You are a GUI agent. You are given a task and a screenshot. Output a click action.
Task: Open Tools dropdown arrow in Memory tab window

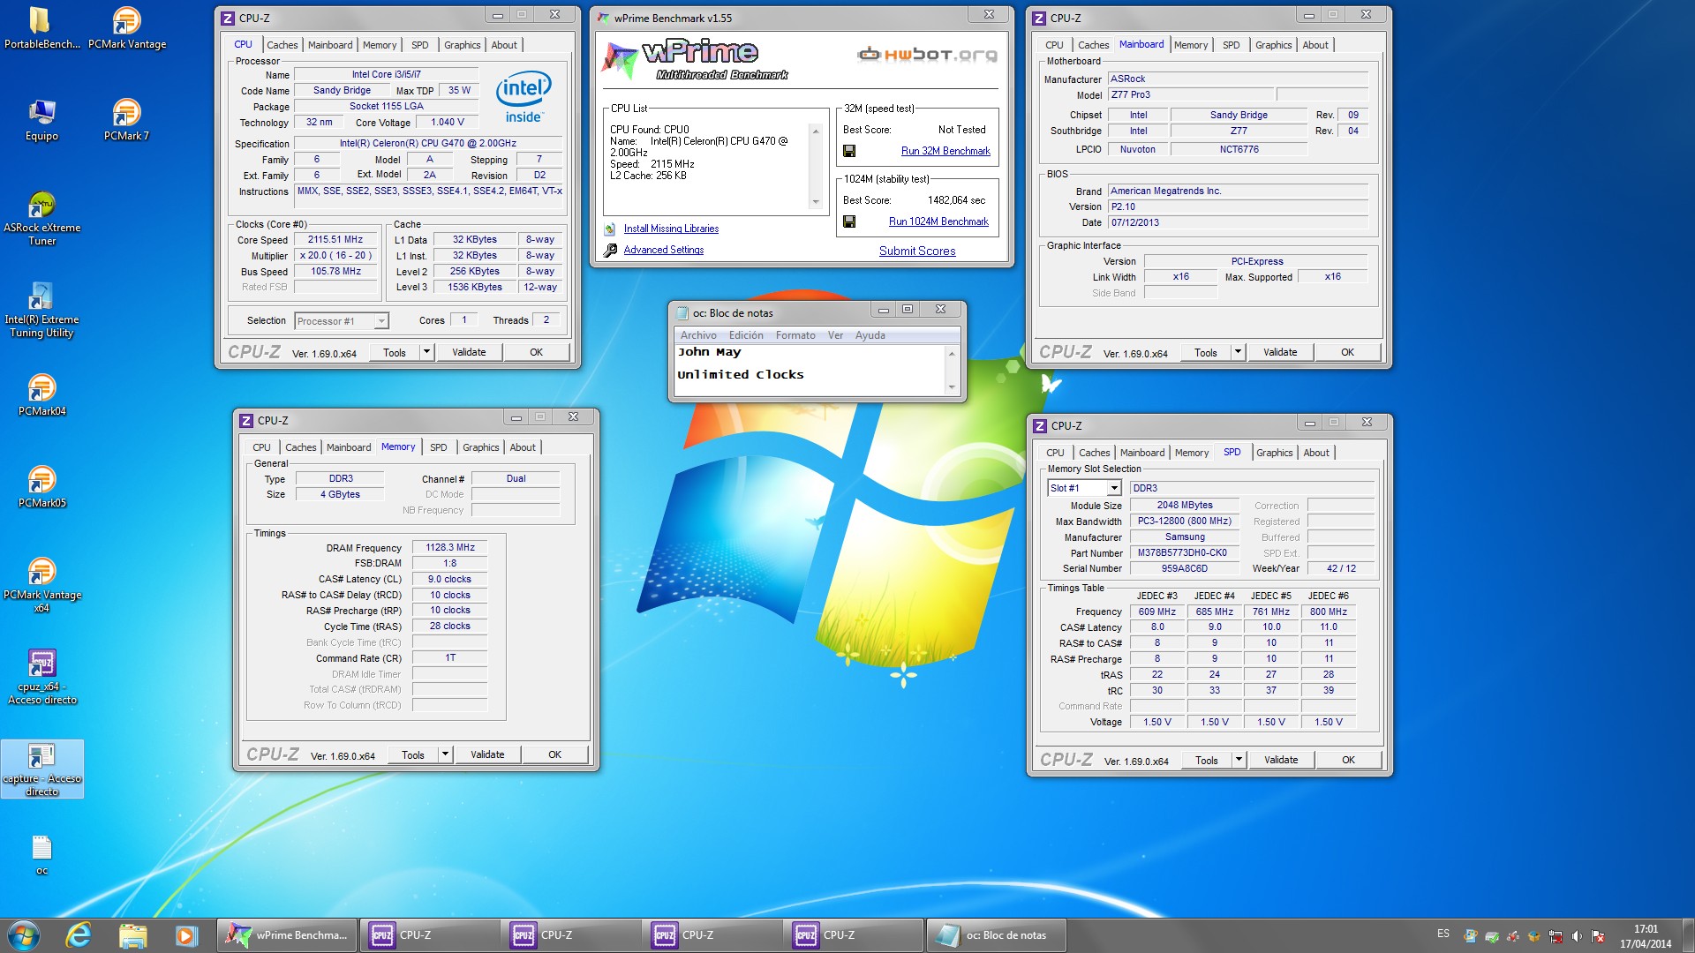[x=445, y=754]
